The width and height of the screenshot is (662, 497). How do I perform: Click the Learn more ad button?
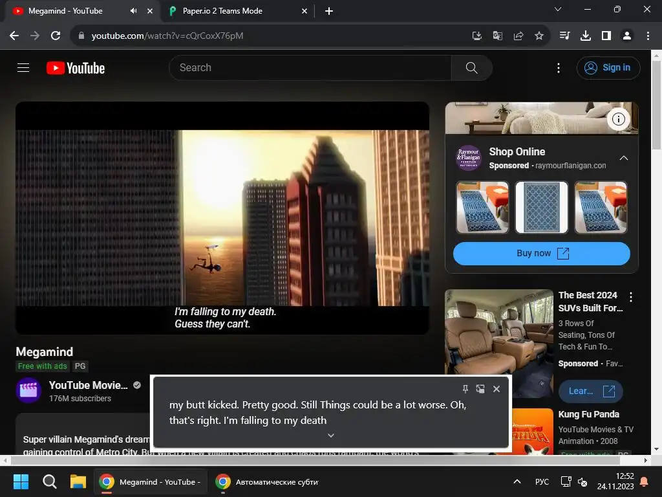590,392
